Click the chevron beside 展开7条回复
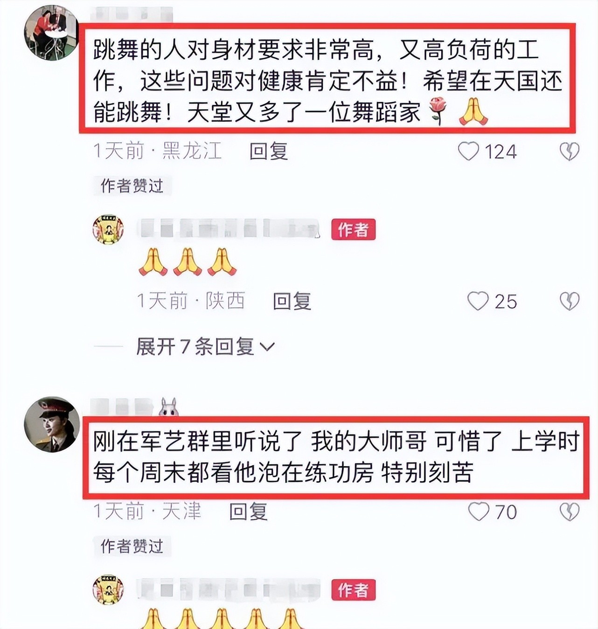598x629 pixels. (x=267, y=347)
